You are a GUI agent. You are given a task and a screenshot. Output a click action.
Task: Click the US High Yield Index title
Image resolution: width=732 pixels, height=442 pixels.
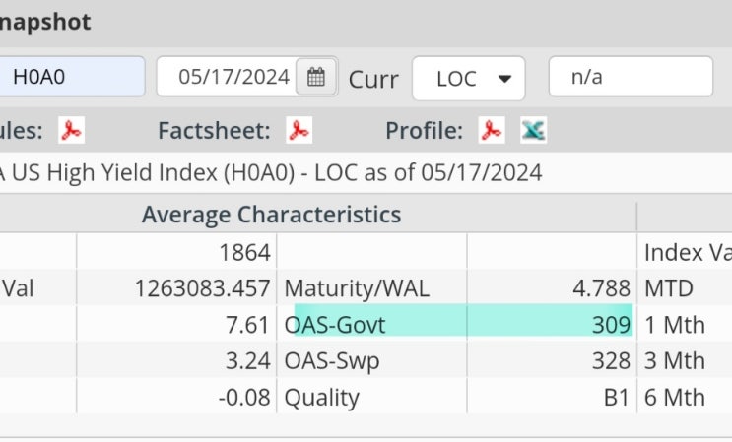point(271,172)
